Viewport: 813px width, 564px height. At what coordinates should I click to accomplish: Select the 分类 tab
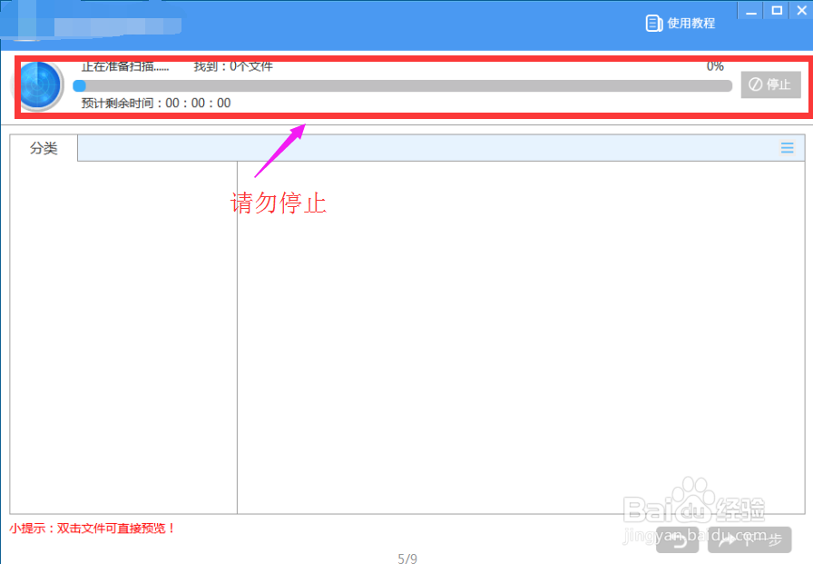[44, 148]
